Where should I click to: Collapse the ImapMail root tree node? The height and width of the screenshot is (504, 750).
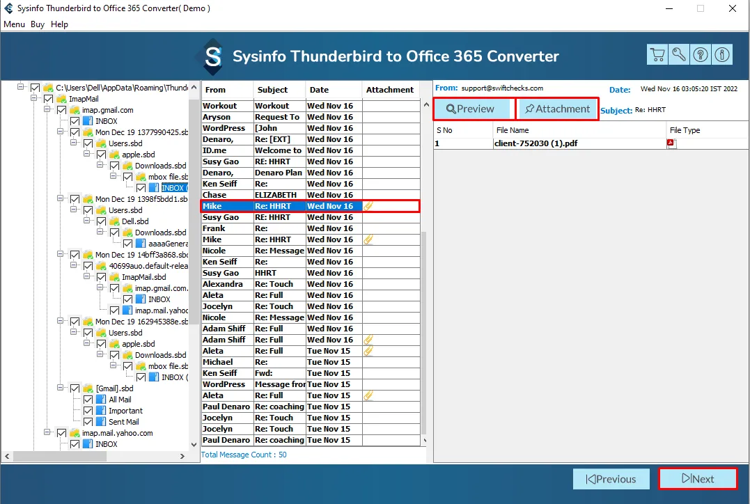click(35, 99)
